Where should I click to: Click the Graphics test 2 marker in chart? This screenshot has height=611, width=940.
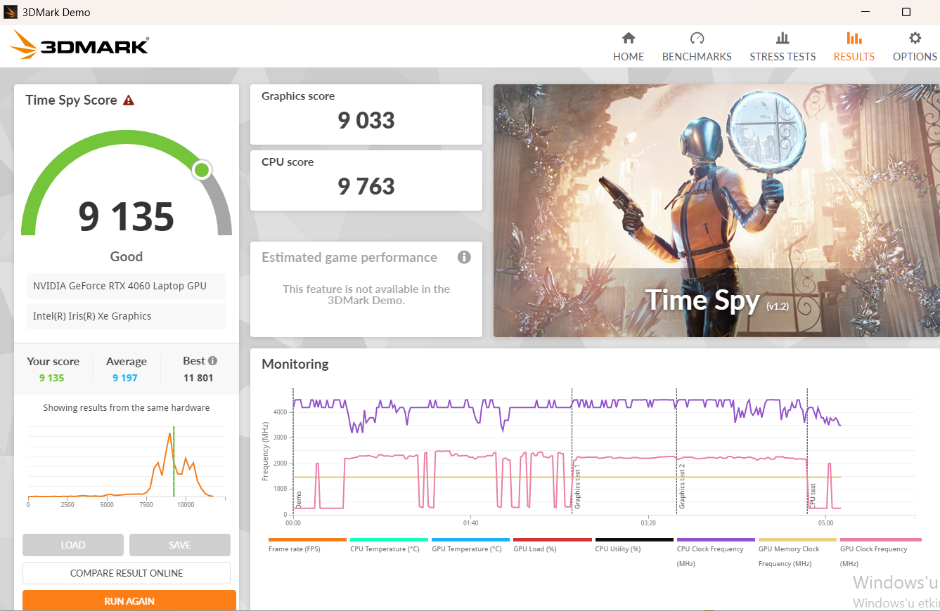tap(682, 486)
